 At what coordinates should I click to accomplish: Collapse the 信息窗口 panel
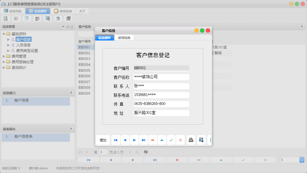pos(71,93)
